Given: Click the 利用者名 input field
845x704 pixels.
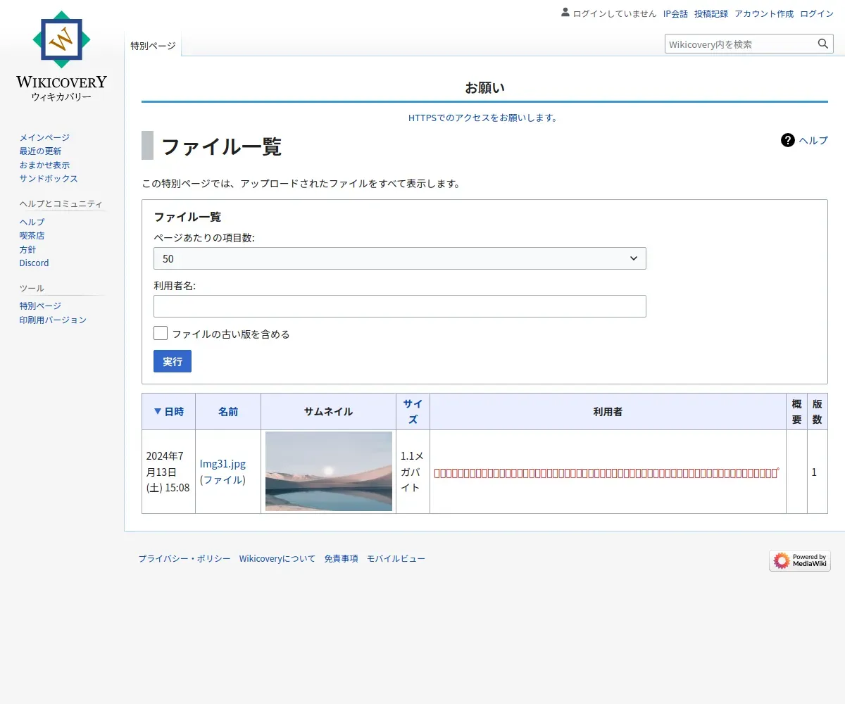Looking at the screenshot, I should (x=400, y=306).
